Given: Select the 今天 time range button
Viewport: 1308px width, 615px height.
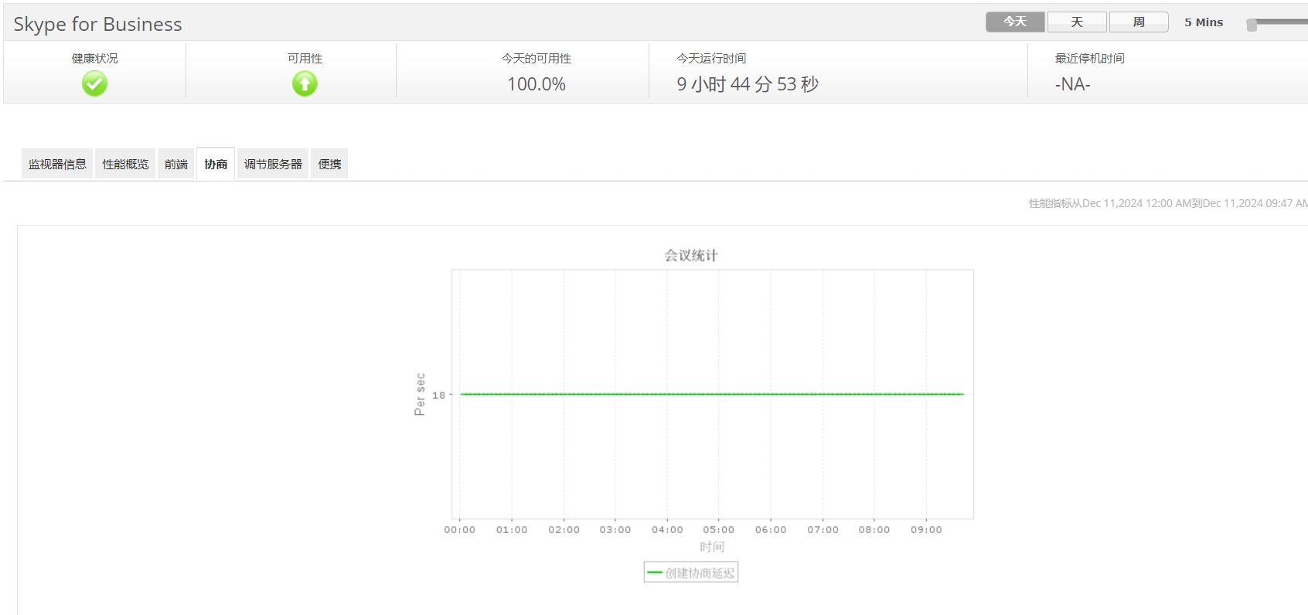Looking at the screenshot, I should pyautogui.click(x=1015, y=22).
